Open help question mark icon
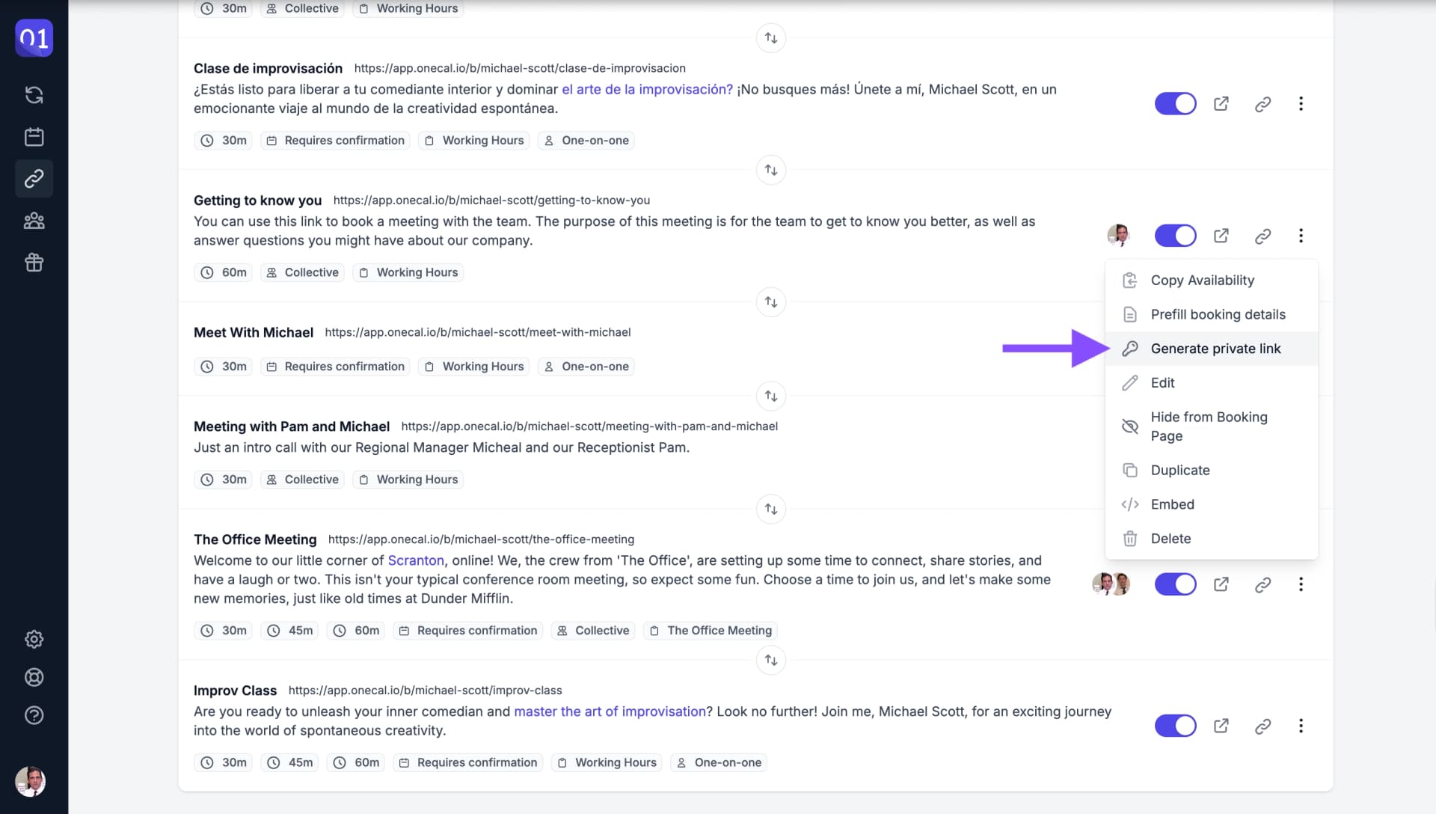This screenshot has width=1436, height=814. tap(34, 715)
